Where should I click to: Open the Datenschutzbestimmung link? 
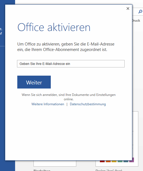[88, 104]
